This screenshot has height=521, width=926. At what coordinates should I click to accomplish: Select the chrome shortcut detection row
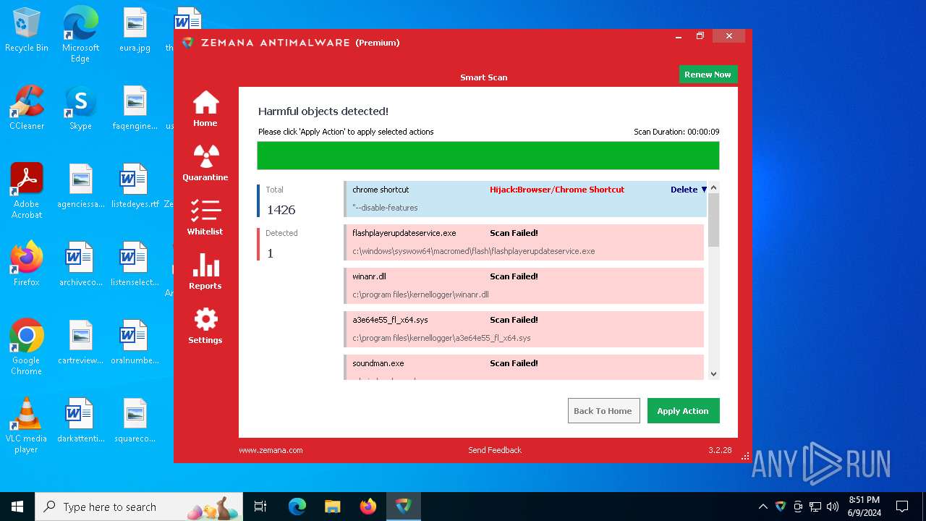pyautogui.click(x=525, y=199)
